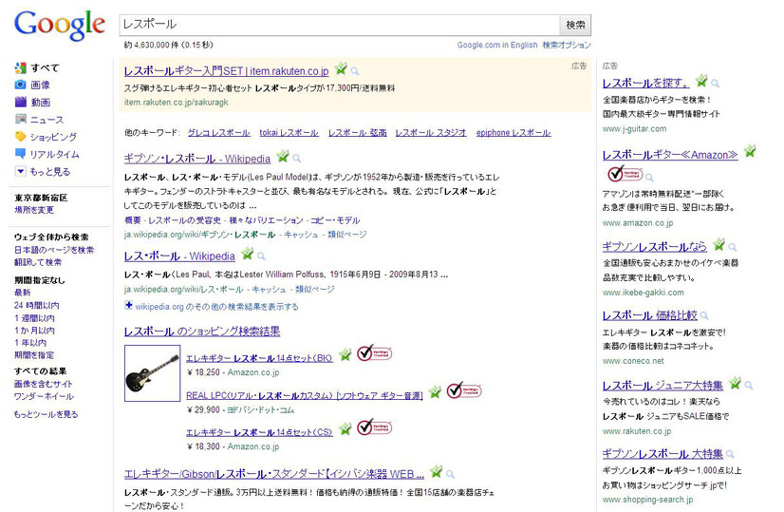
Task: Click the camera icon next to 画像
Action: [x=20, y=85]
